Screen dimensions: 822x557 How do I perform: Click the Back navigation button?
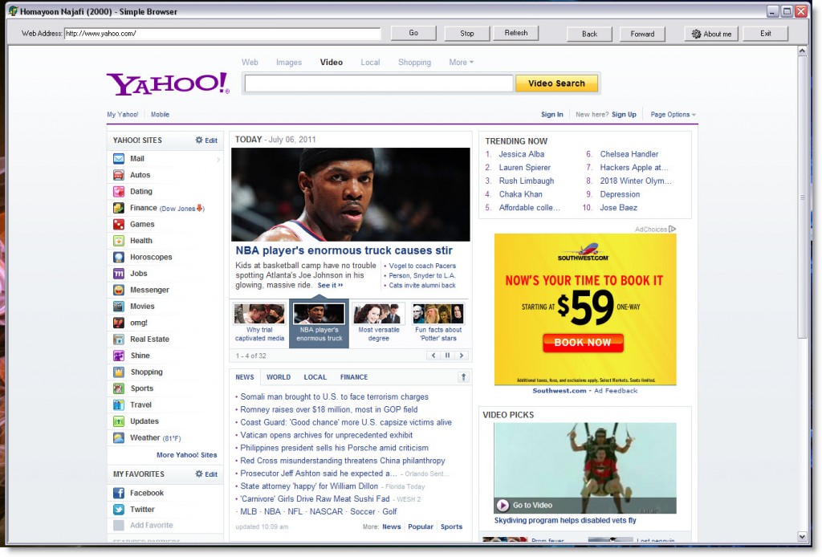coord(589,34)
